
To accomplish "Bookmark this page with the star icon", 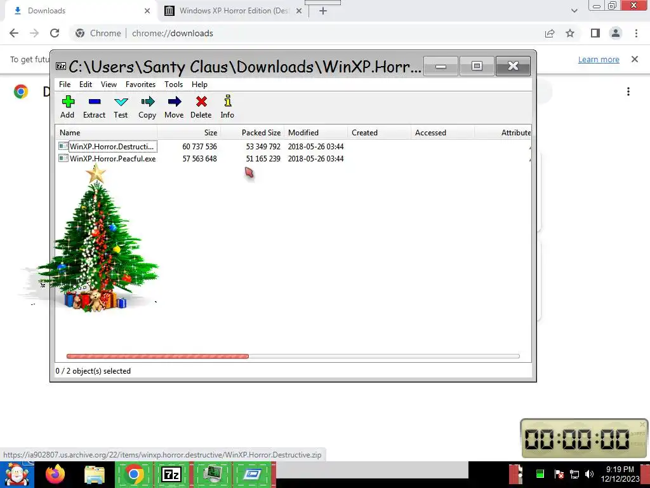I will tap(570, 33).
